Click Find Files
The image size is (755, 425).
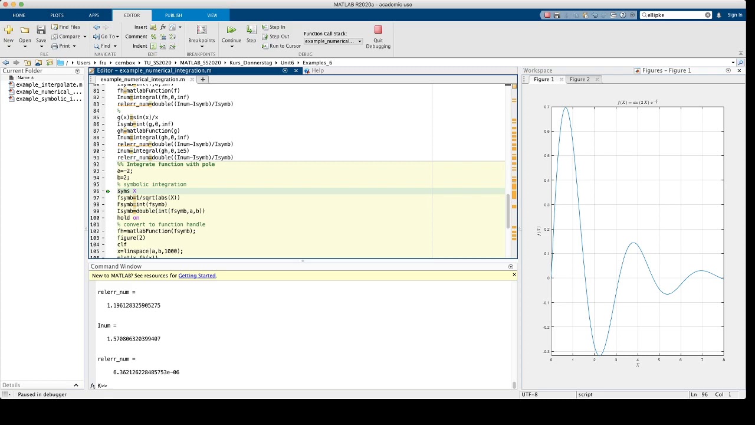pos(65,27)
